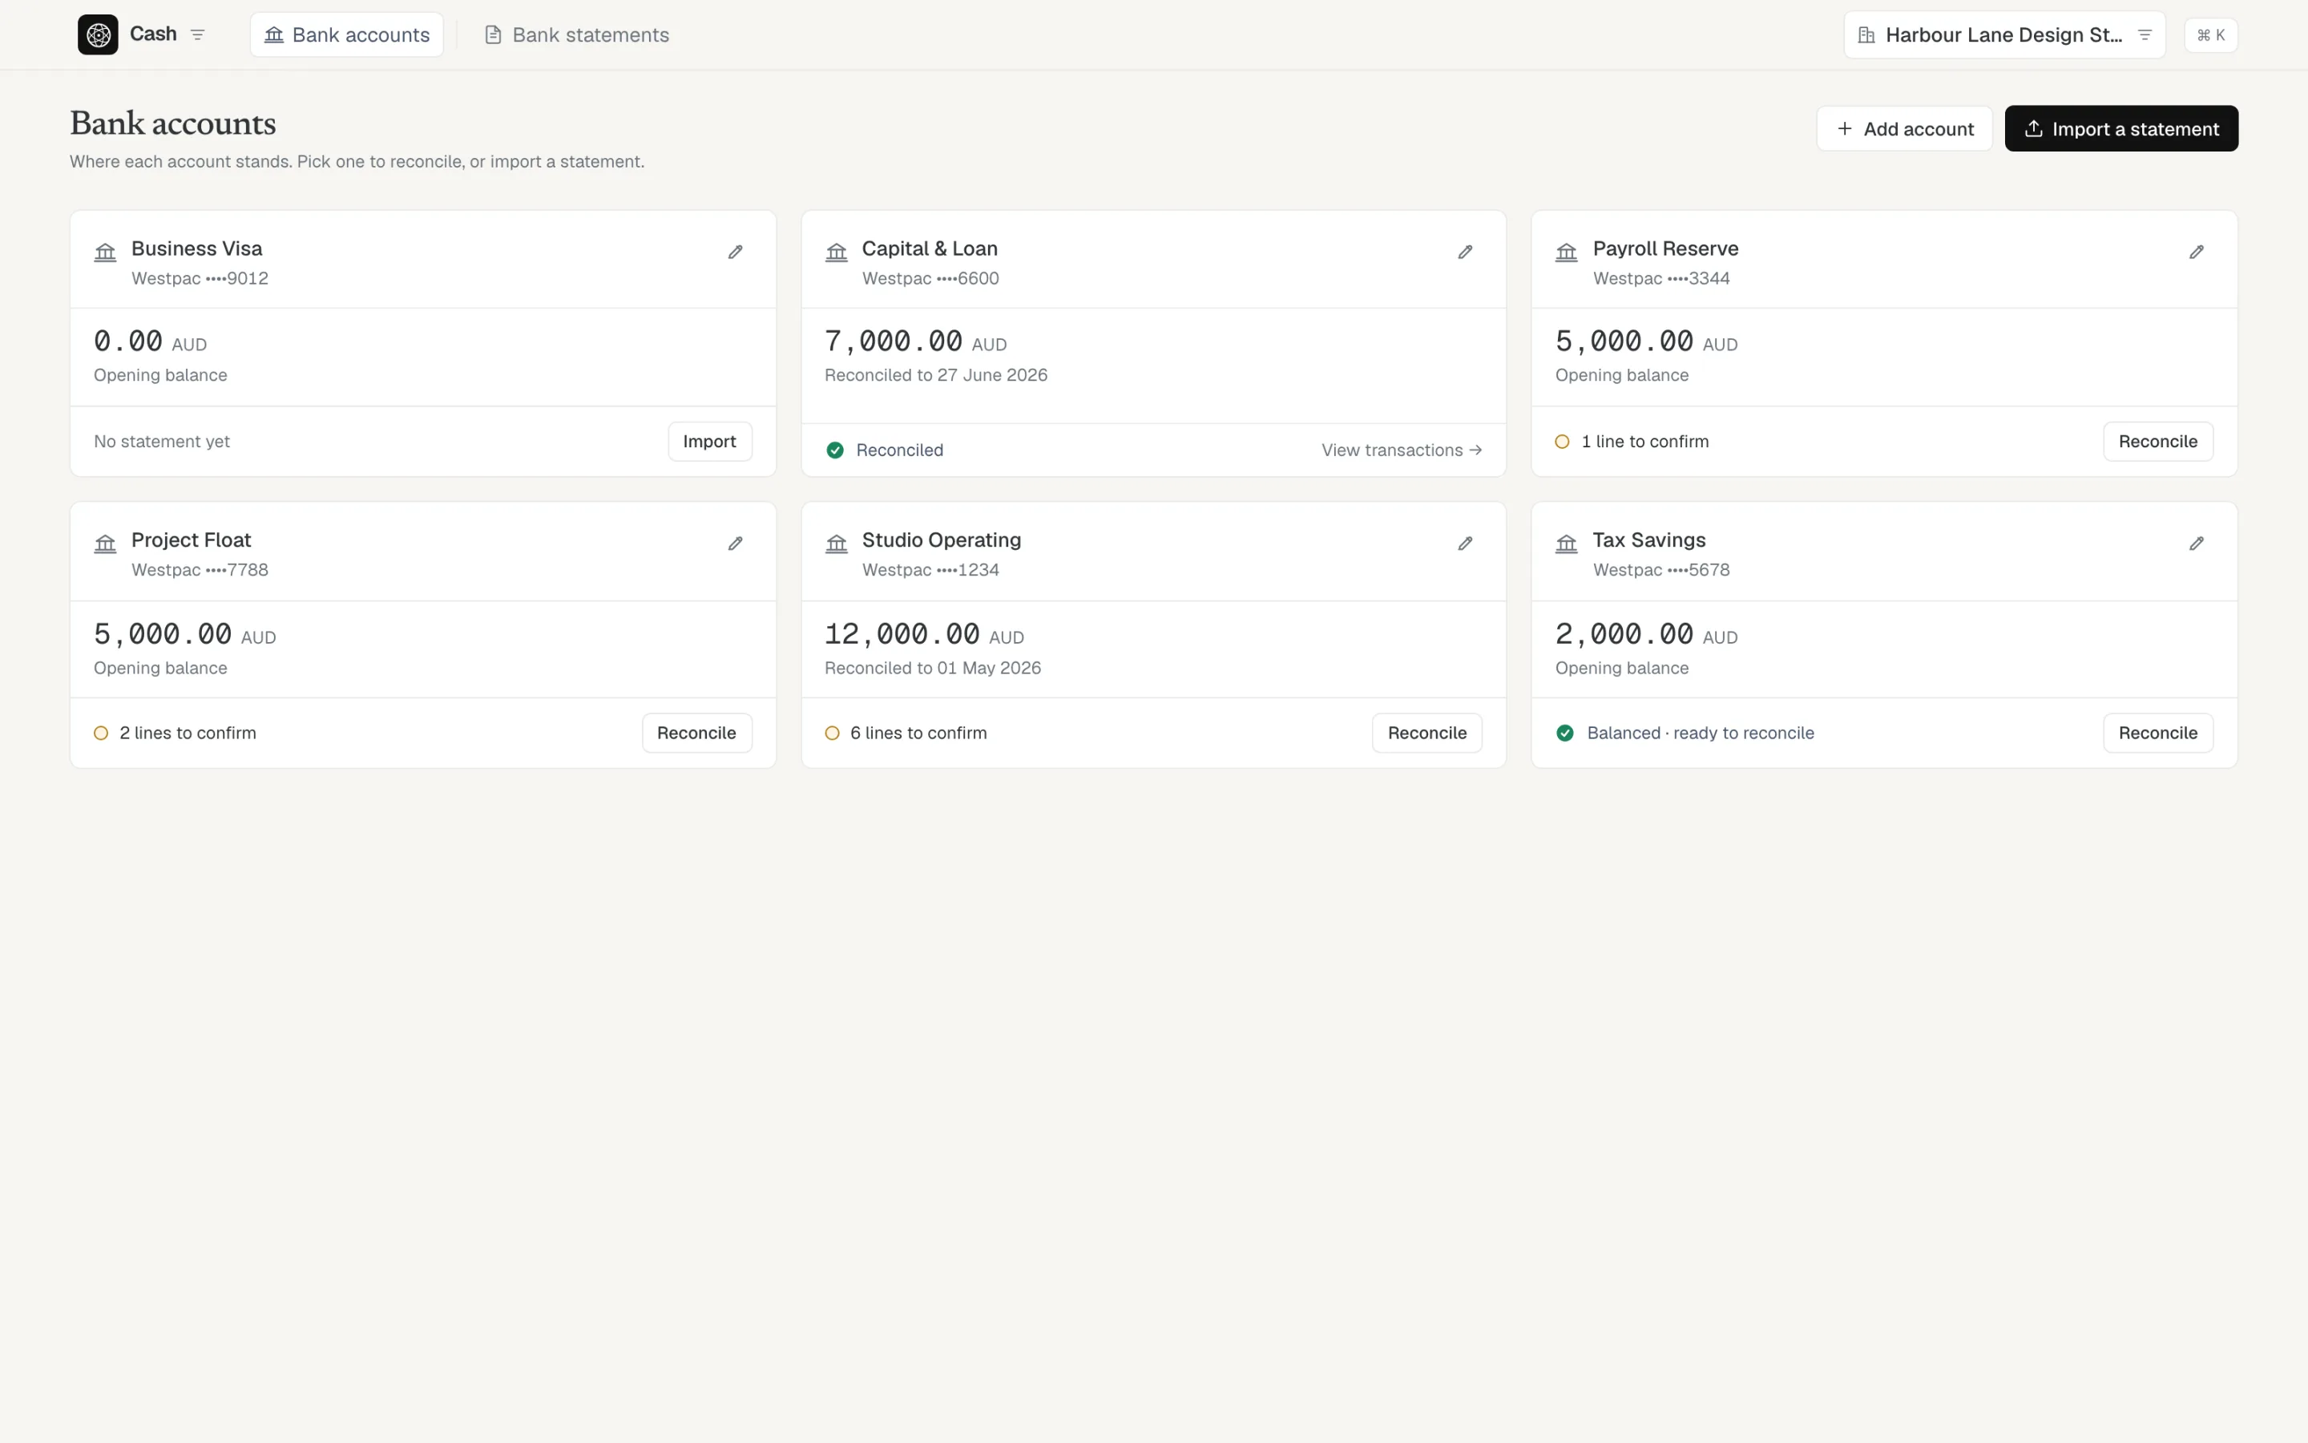This screenshot has height=1443, width=2308.
Task: Click the 1 line to confirm status circle
Action: (x=1562, y=441)
